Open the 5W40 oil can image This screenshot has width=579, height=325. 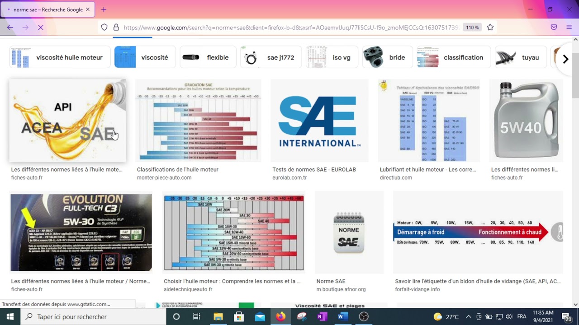(526, 120)
